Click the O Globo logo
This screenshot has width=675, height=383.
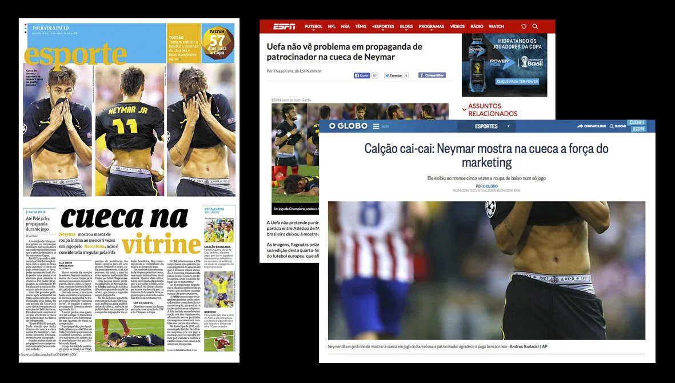coord(348,126)
